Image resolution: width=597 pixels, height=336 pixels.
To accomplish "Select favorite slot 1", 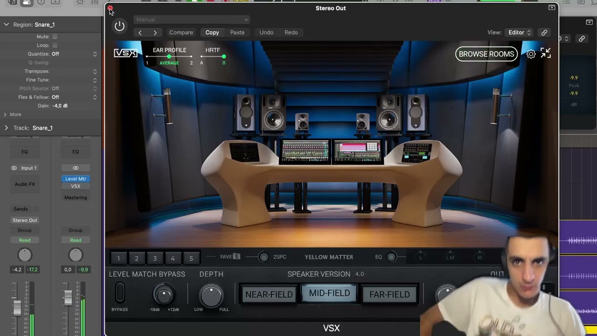I will (x=118, y=258).
